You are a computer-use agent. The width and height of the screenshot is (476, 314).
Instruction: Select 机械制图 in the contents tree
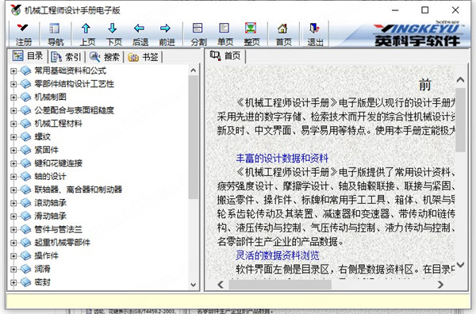[50, 97]
